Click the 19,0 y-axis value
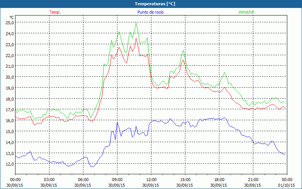The width and height of the screenshot is (302, 189). click(x=10, y=88)
